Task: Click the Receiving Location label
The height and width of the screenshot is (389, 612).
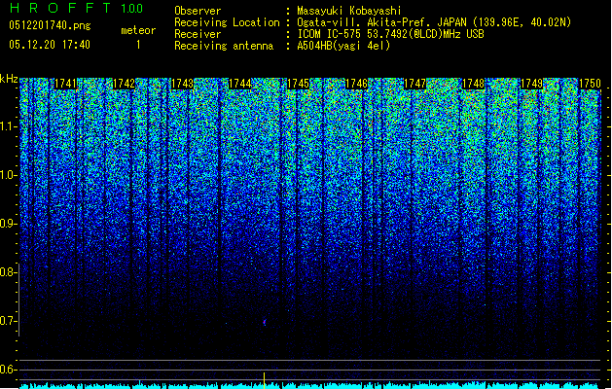Action: [x=227, y=22]
